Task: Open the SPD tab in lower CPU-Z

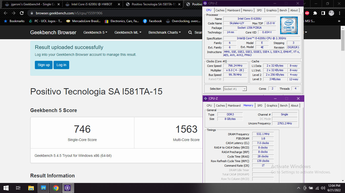Action: (x=260, y=106)
